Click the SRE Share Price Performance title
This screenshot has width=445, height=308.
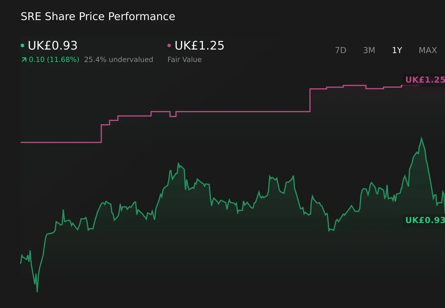[x=98, y=16]
